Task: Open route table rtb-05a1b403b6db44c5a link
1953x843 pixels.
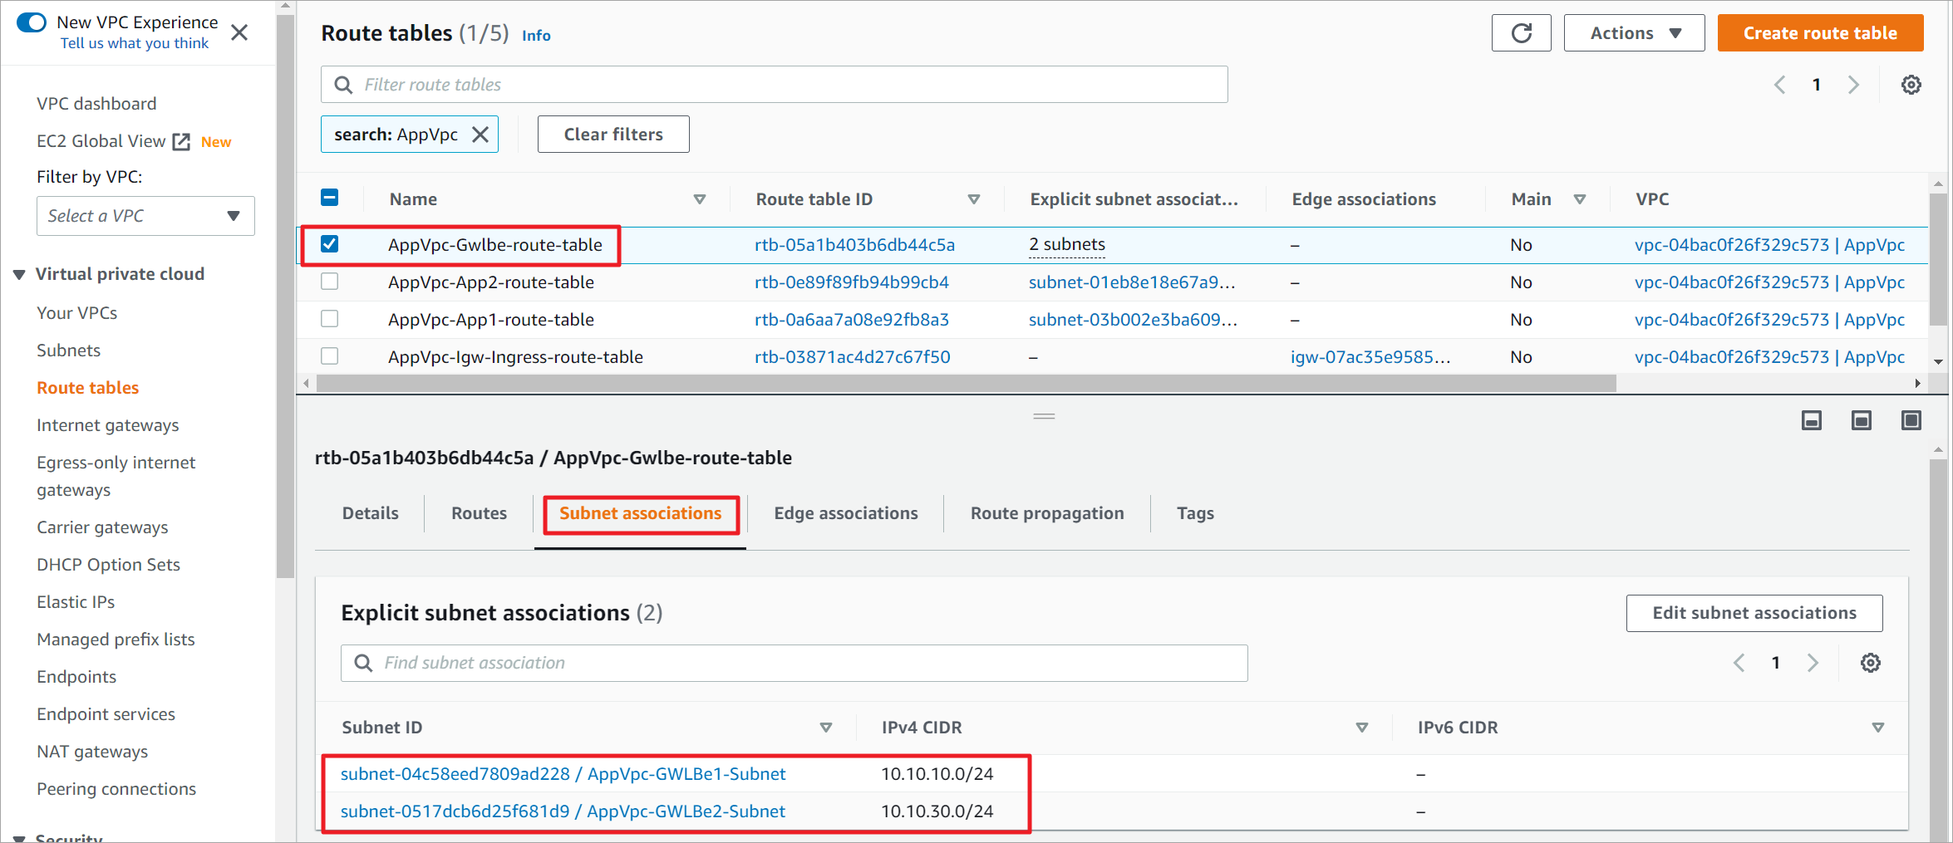Action: tap(854, 245)
